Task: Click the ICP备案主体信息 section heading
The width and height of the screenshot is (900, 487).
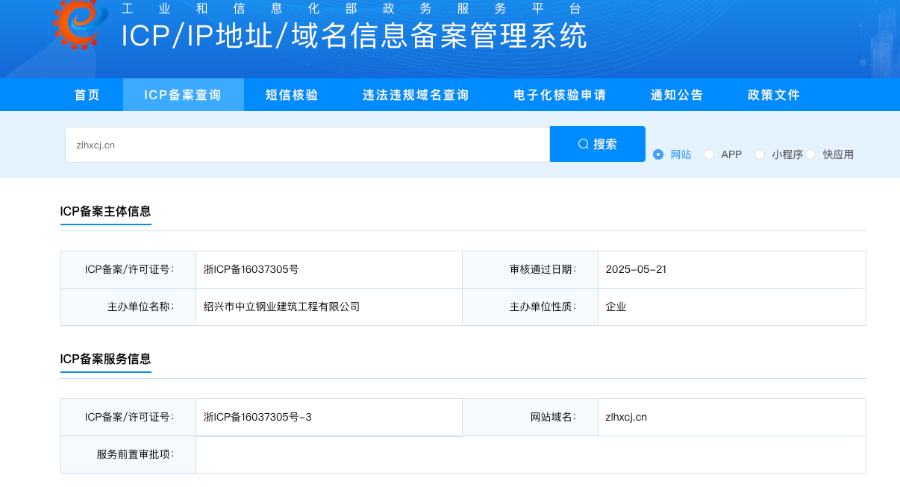Action: tap(105, 211)
